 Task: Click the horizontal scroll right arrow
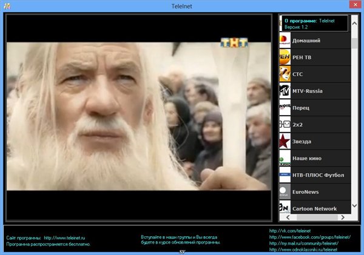[343, 217]
